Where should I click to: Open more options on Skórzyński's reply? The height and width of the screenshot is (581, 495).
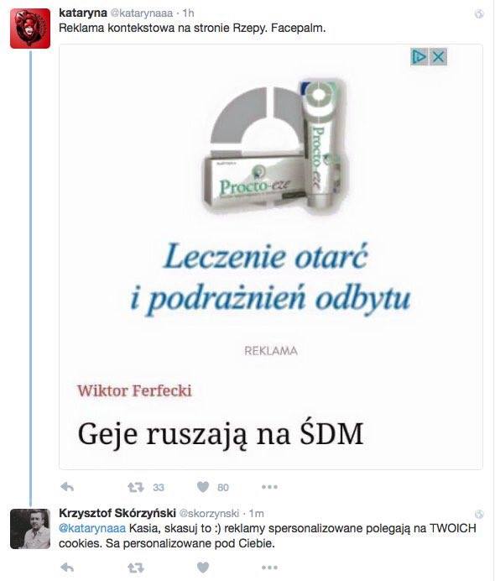tap(269, 568)
